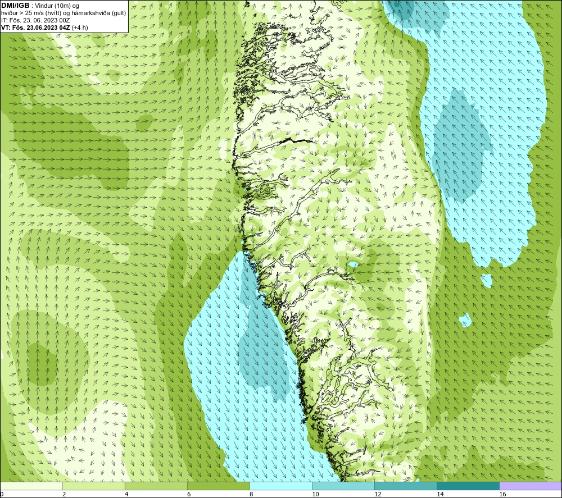562x498 pixels.
Task: Click the 4-6 m/s green legend swatch
Action: (x=156, y=486)
